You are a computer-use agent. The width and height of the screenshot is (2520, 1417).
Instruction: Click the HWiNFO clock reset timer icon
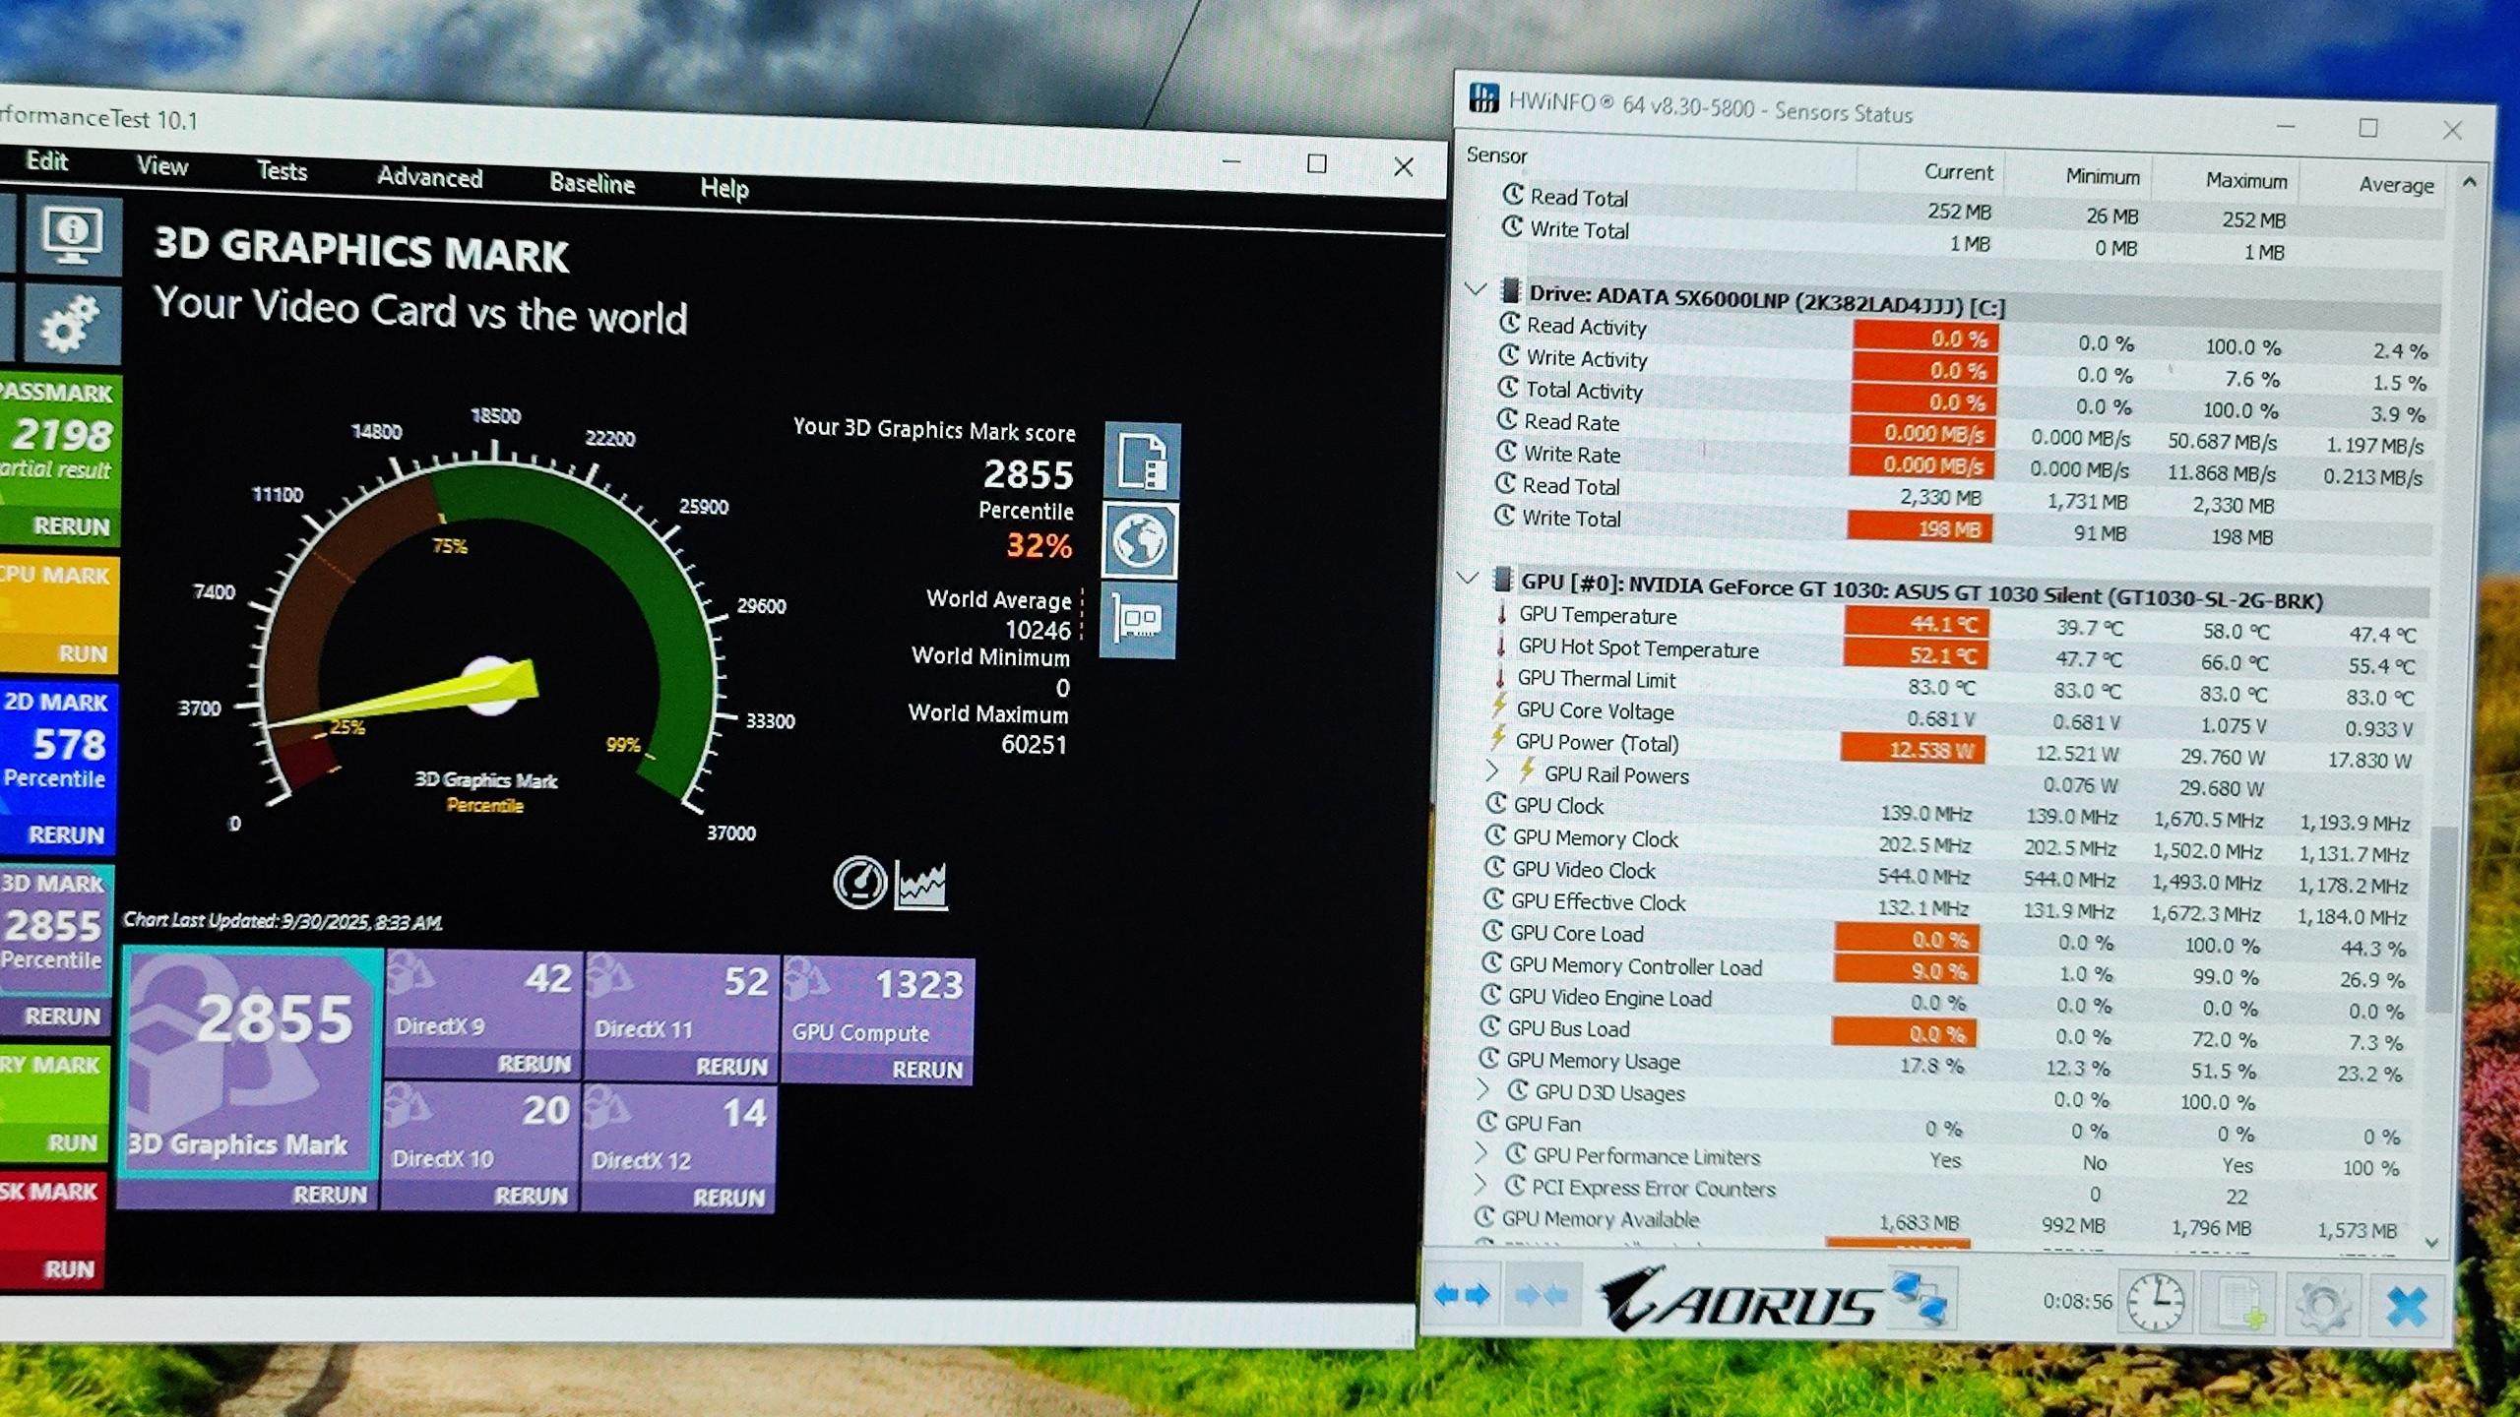pos(2155,1301)
